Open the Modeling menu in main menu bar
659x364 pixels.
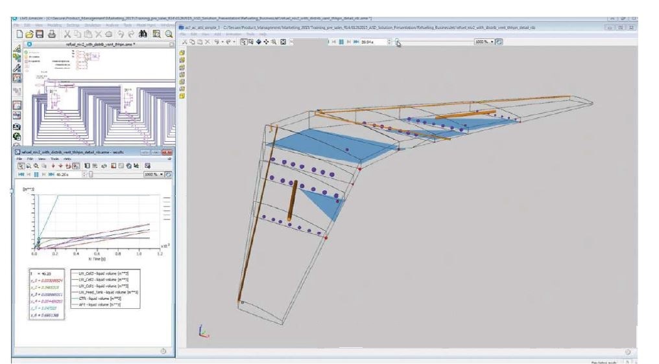[54, 25]
